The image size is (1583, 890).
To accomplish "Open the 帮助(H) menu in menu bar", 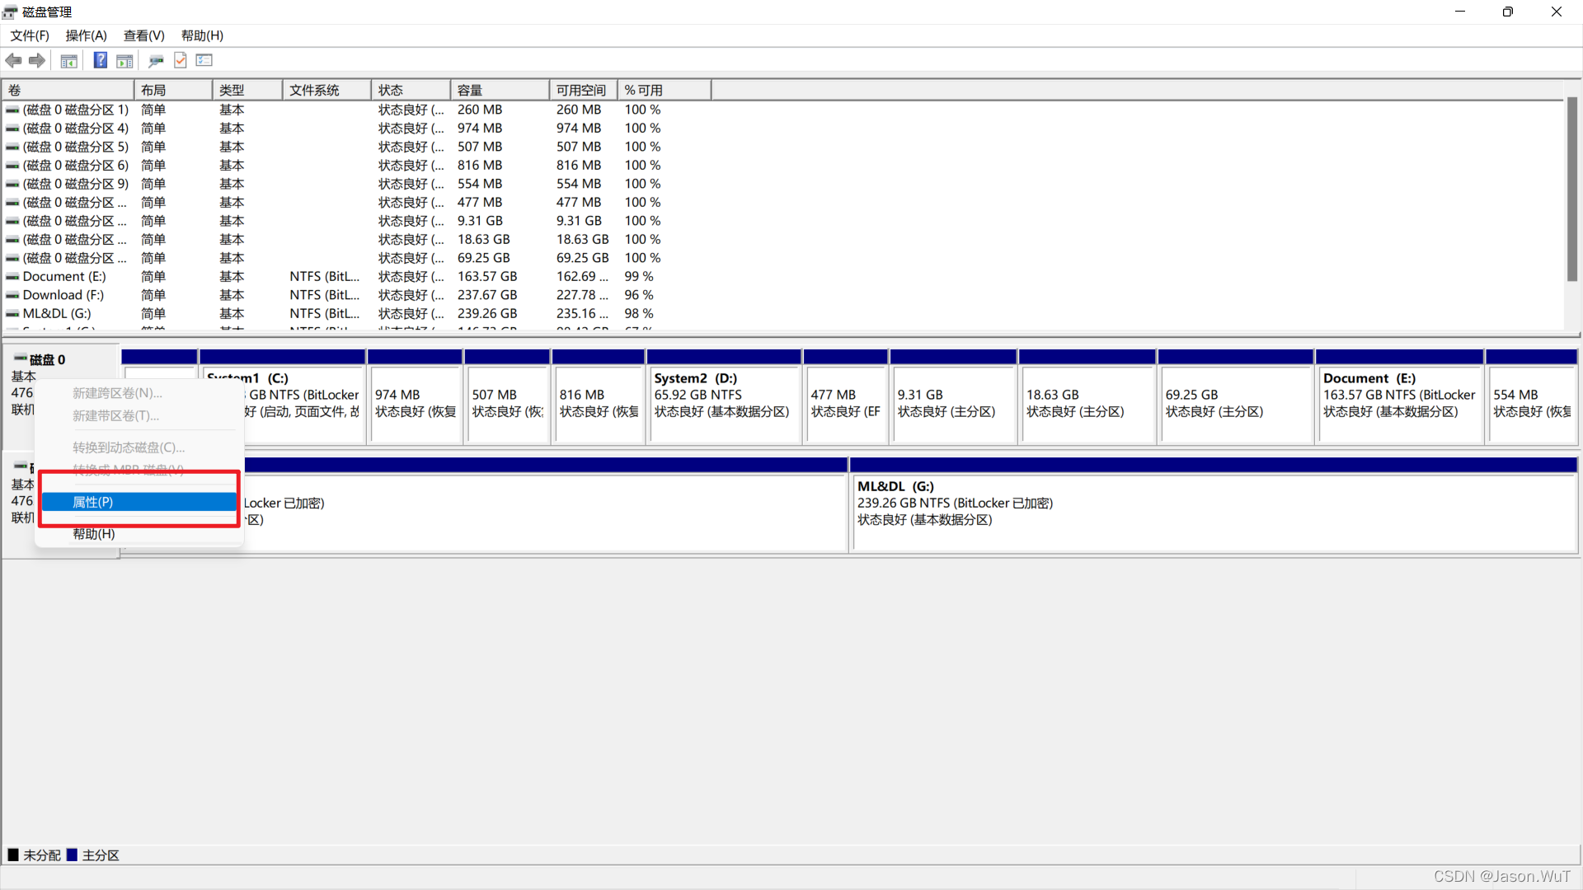I will click(x=202, y=35).
